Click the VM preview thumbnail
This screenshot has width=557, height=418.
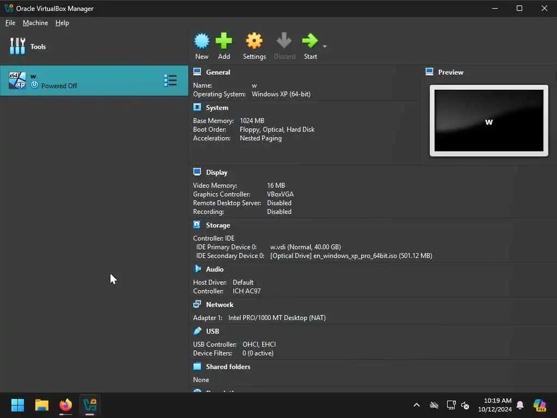(x=489, y=120)
